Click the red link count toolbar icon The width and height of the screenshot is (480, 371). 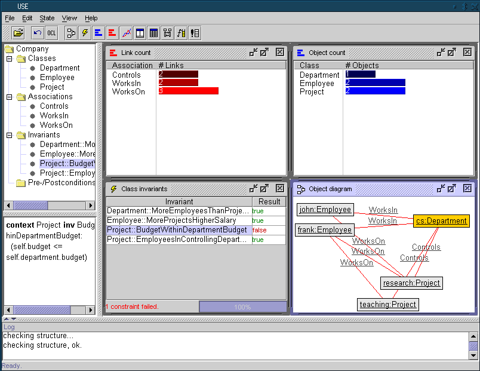tap(112, 32)
